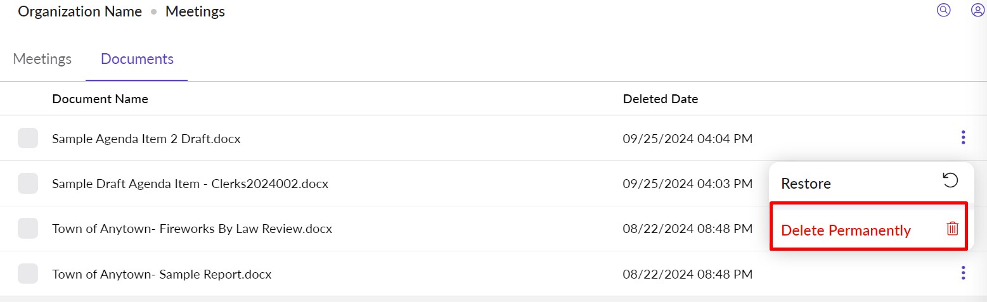The width and height of the screenshot is (987, 302).
Task: Select checkbox for Town of Anytown- Sample Report
Action: pos(28,274)
